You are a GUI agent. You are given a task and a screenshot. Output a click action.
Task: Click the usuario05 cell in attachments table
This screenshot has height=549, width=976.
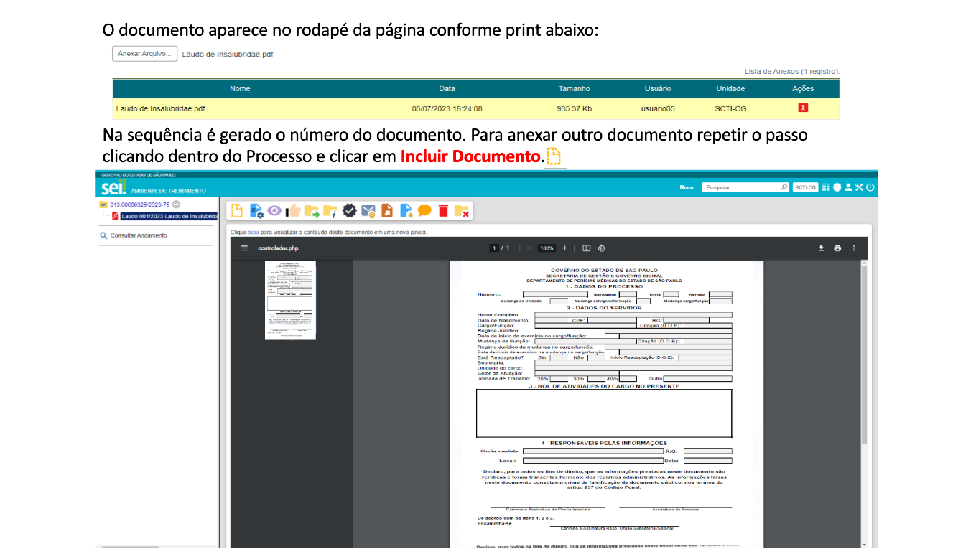(x=658, y=109)
